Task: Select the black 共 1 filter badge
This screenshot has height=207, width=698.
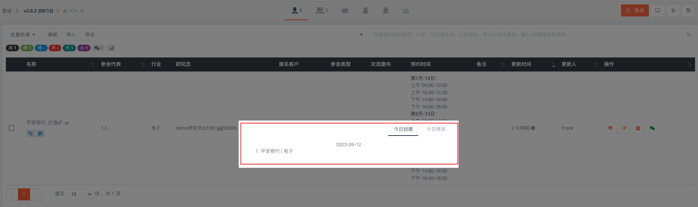Action: [12, 48]
